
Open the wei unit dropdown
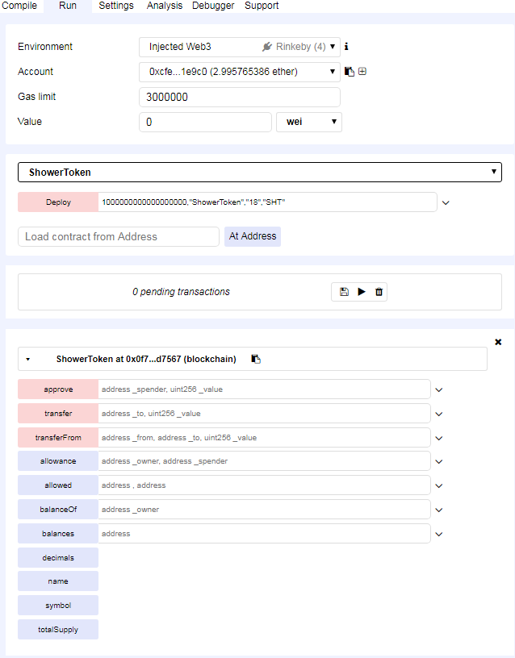[308, 122]
